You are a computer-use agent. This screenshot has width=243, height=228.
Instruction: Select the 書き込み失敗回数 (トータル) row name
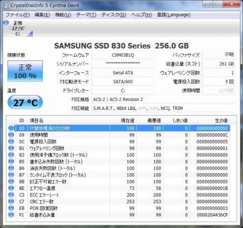pyautogui.click(x=56, y=162)
